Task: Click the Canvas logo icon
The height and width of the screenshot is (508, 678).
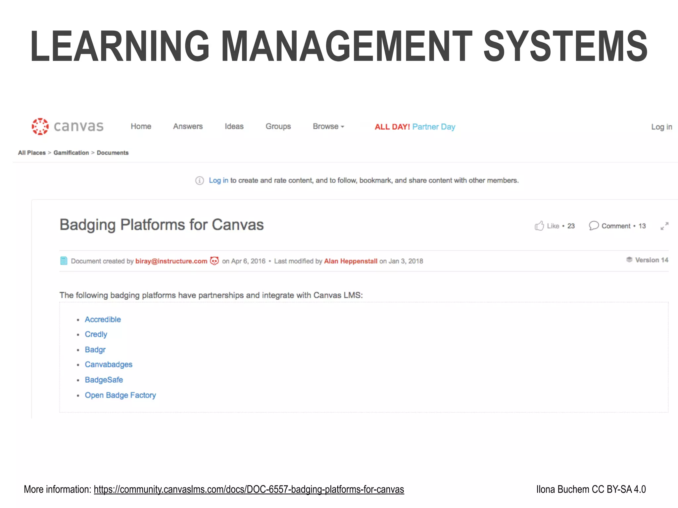Action: coord(40,126)
